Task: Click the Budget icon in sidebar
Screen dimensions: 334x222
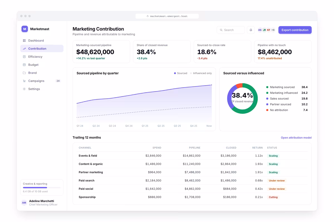Action: pyautogui.click(x=24, y=65)
